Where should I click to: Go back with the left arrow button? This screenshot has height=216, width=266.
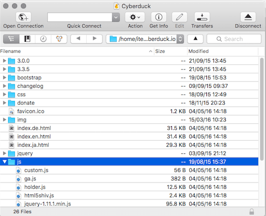click(x=78, y=39)
